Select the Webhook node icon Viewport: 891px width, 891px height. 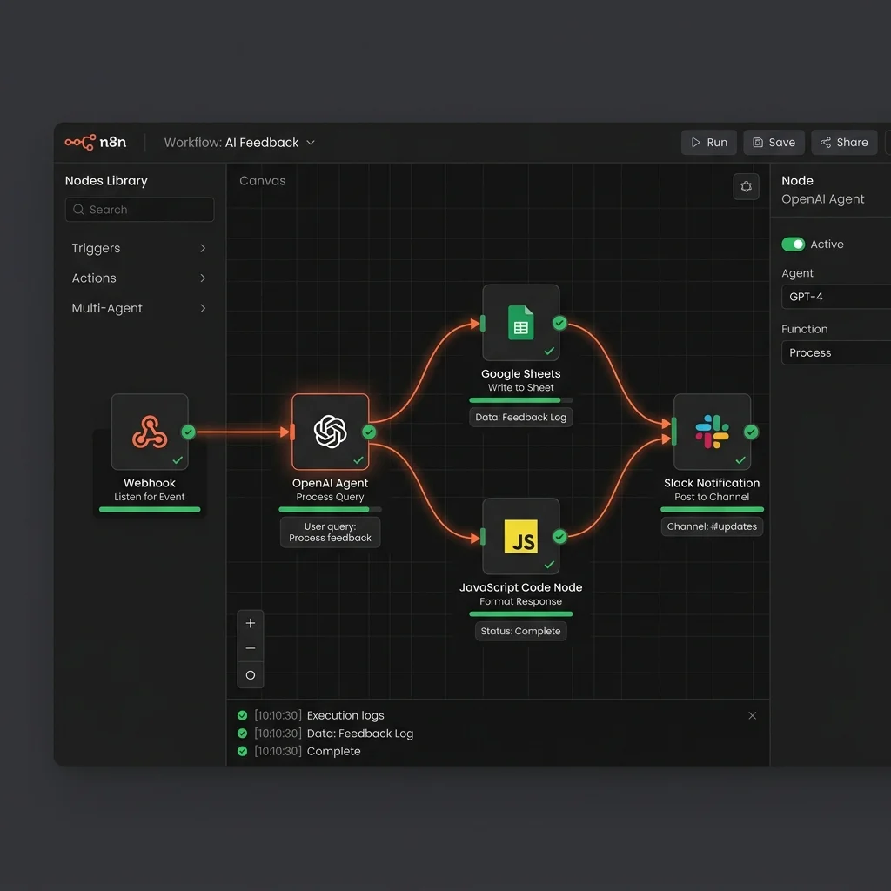(x=150, y=432)
